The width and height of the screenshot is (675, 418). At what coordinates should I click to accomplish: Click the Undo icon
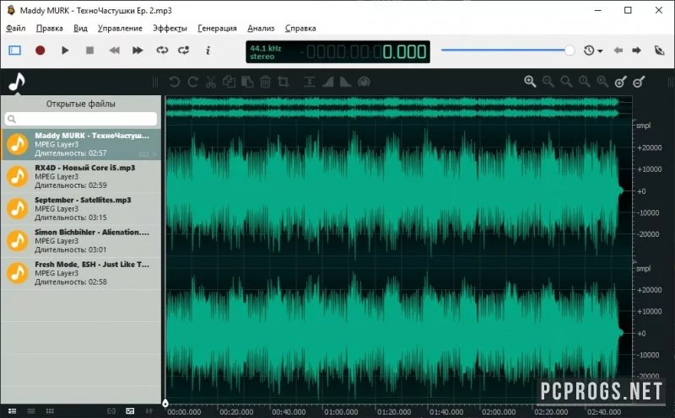(x=175, y=82)
